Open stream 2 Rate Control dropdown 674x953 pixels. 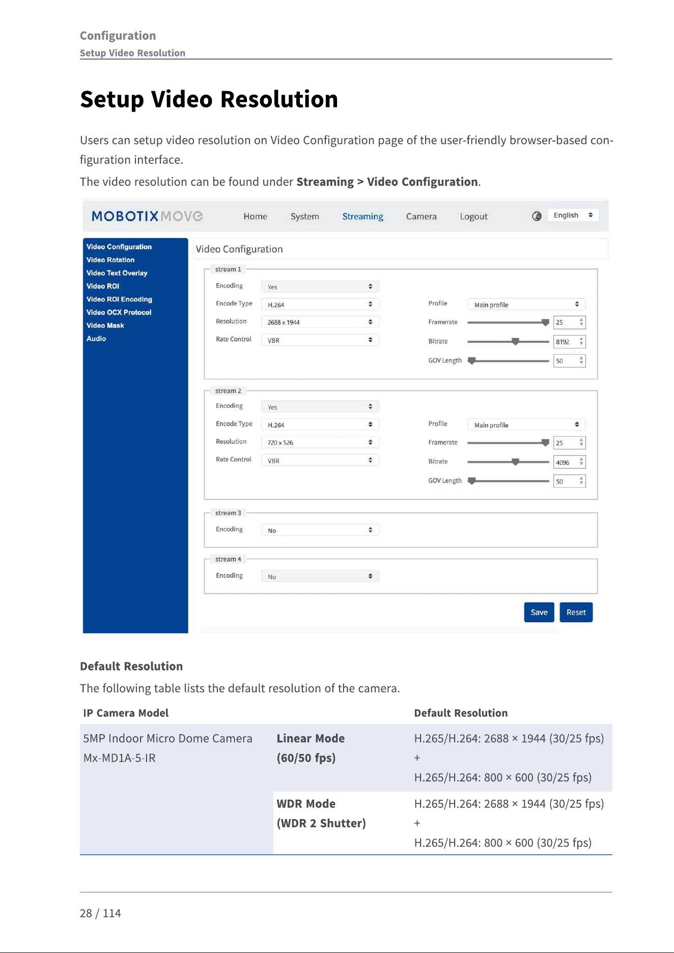(320, 460)
